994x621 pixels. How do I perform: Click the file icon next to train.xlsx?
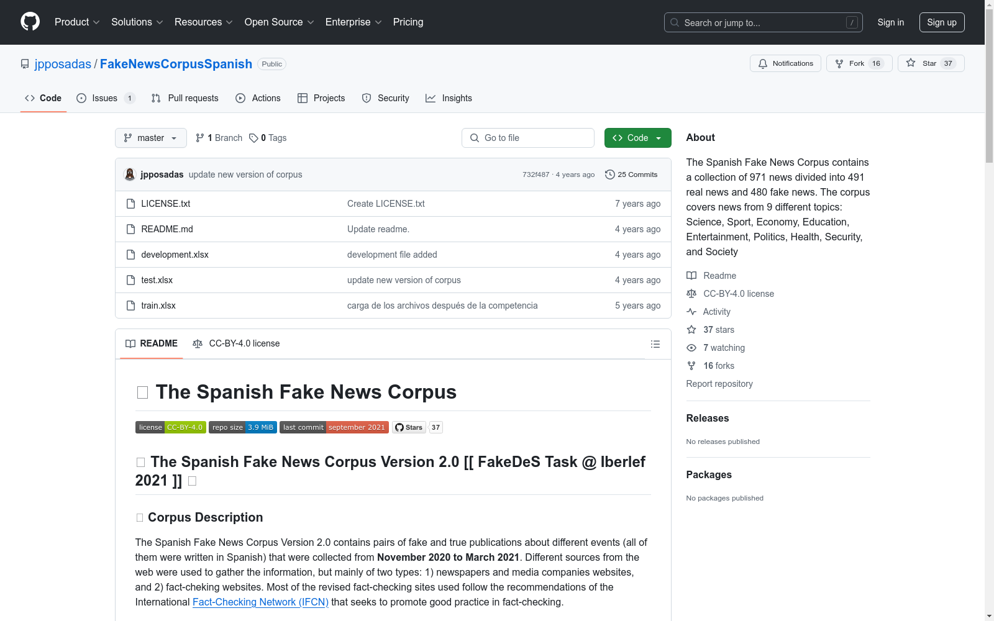pos(130,306)
